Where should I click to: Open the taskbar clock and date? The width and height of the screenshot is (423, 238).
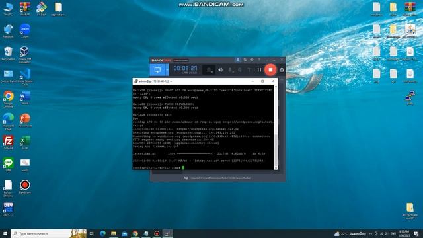404,233
